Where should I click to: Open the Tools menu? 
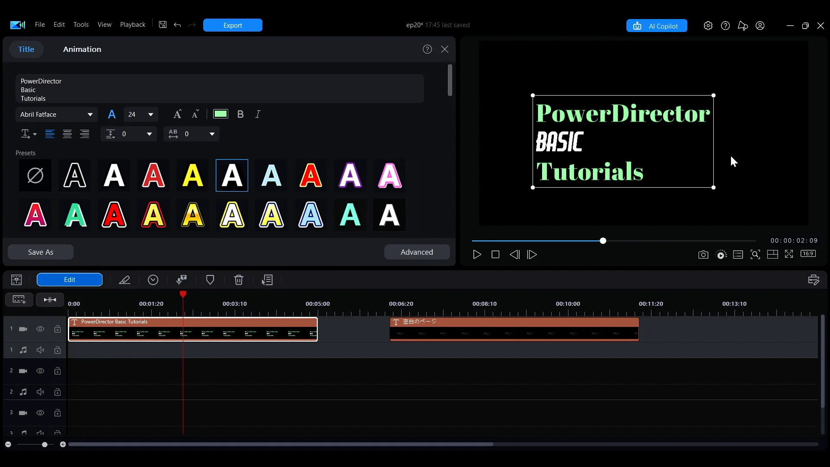81,25
